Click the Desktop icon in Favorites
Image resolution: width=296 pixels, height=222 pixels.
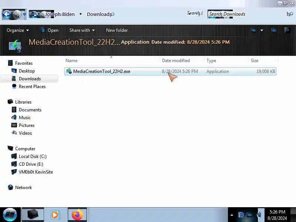(x=14, y=71)
